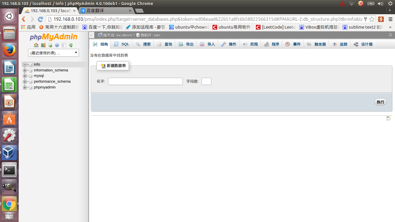Close the 百度翻译 browser tab
This screenshot has height=222, width=395.
(x=130, y=11)
